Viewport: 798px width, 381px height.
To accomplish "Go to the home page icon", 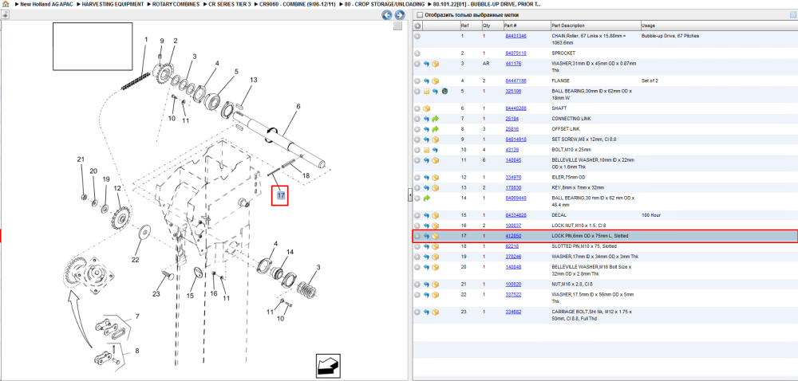I will click(x=6, y=3).
